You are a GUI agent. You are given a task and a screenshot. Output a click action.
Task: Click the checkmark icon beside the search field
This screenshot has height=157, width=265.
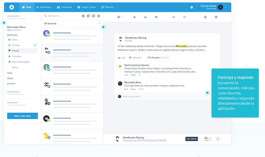click(83, 16)
